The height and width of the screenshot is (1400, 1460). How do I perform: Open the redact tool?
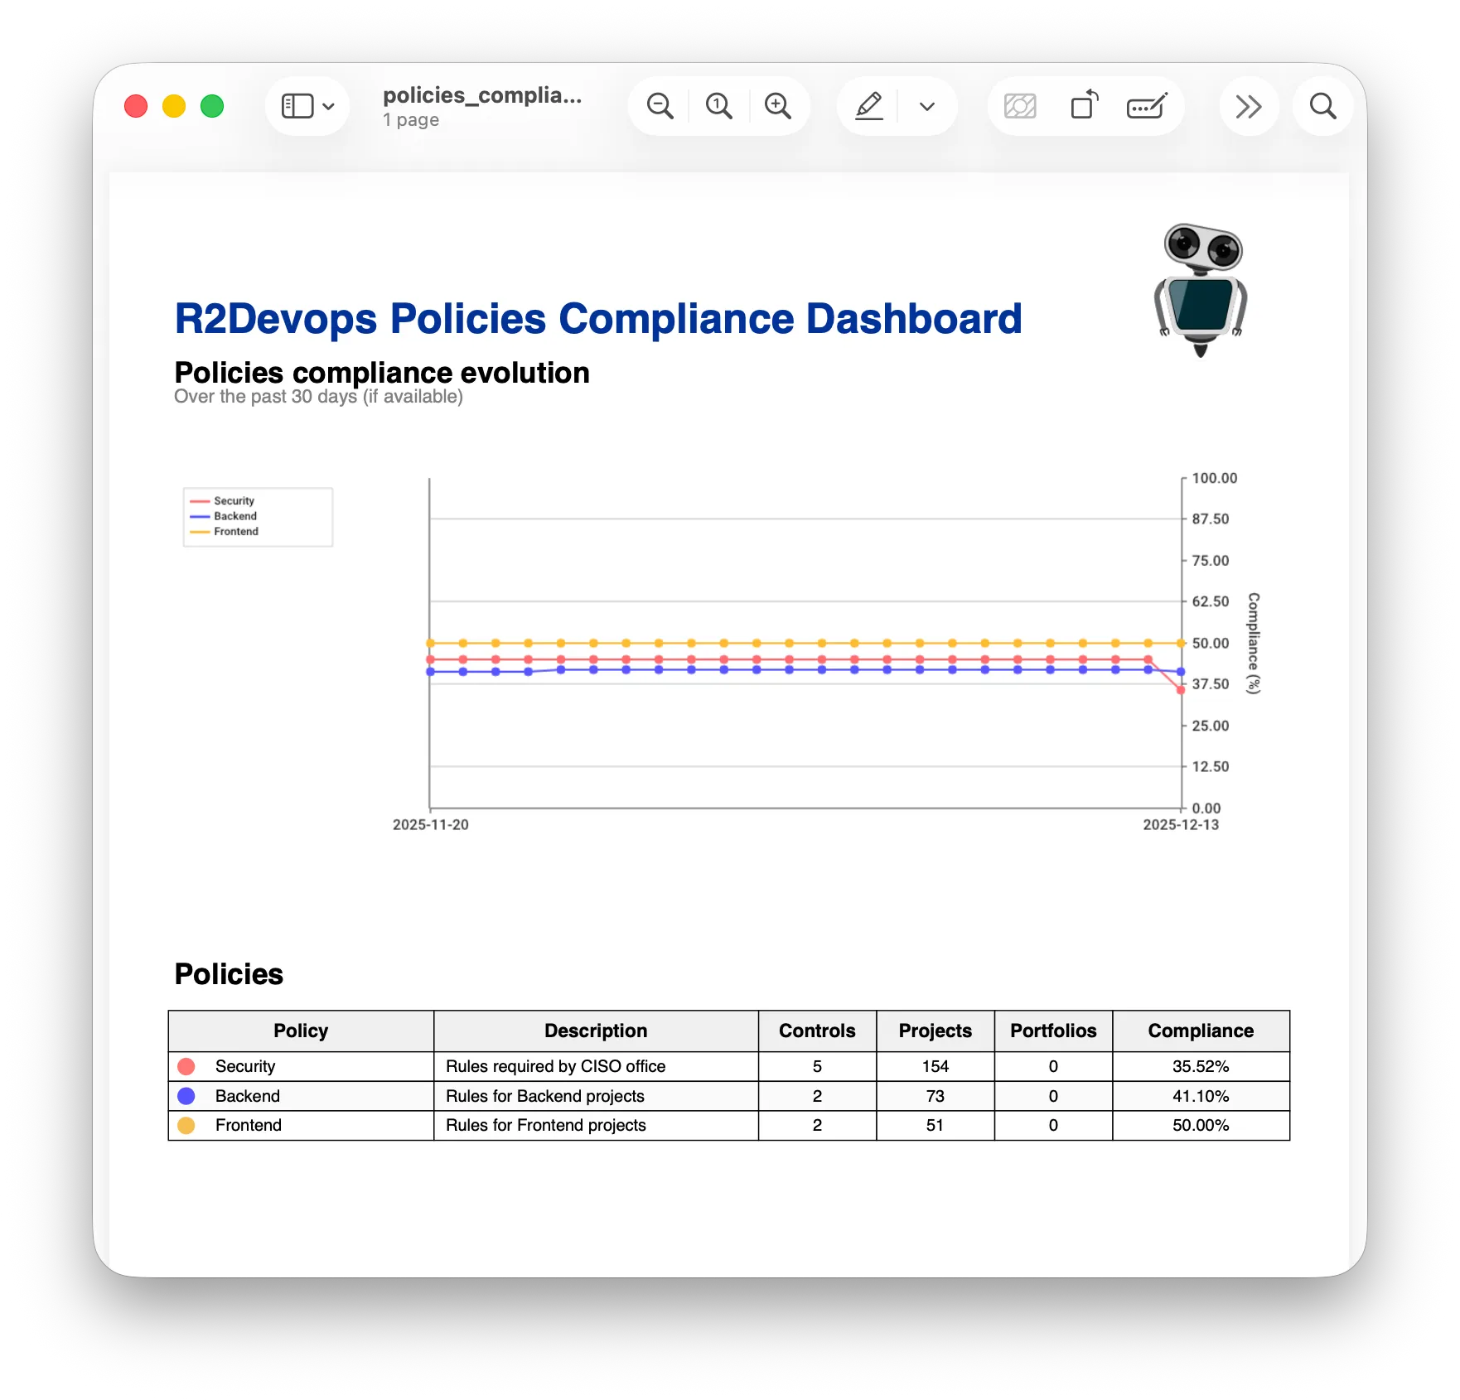tap(1020, 105)
